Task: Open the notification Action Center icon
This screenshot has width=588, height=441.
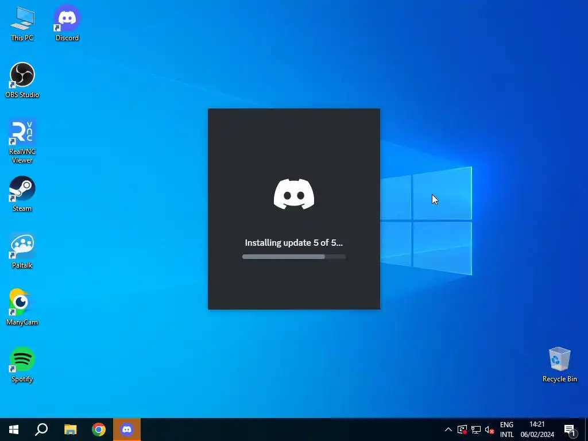Action: (x=570, y=430)
